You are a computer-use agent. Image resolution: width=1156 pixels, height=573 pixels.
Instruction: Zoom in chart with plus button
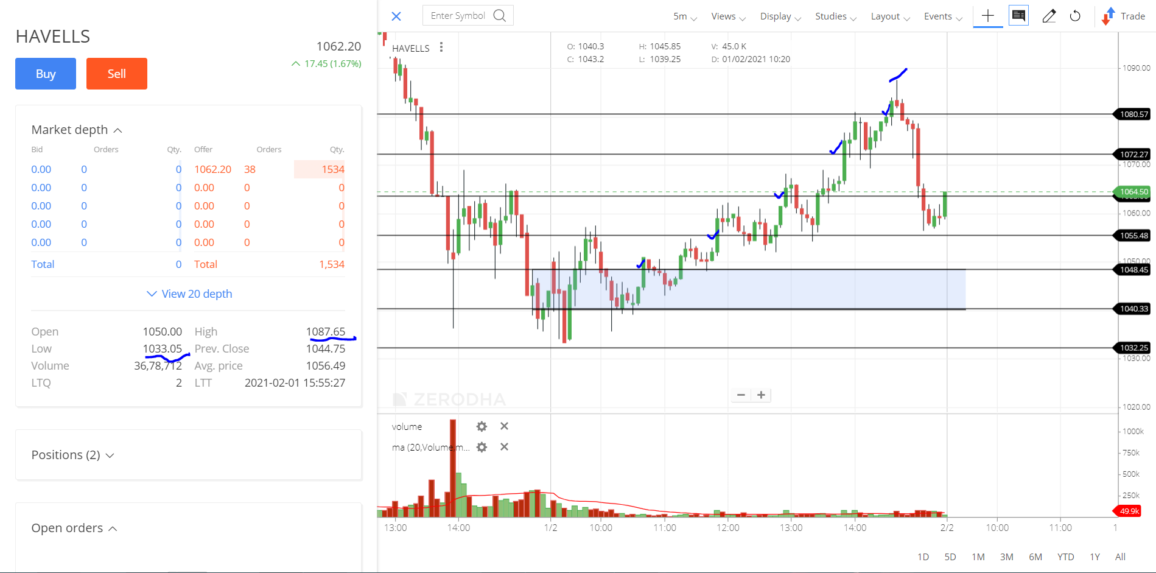761,395
